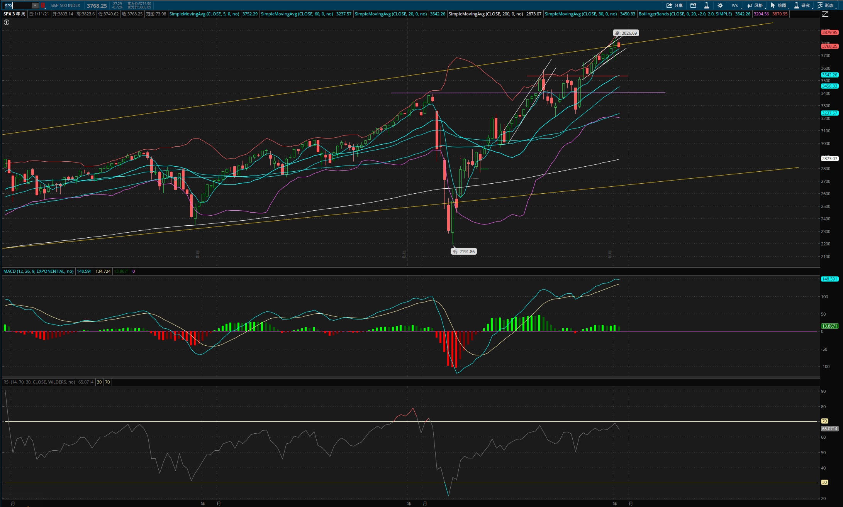Viewport: 843px width, 507px height.
Task: Click the yellow 70 RSI axis tag
Action: (x=824, y=421)
